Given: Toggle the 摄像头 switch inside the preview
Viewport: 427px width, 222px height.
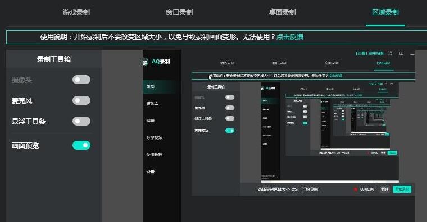Looking at the screenshot, I should (x=230, y=98).
